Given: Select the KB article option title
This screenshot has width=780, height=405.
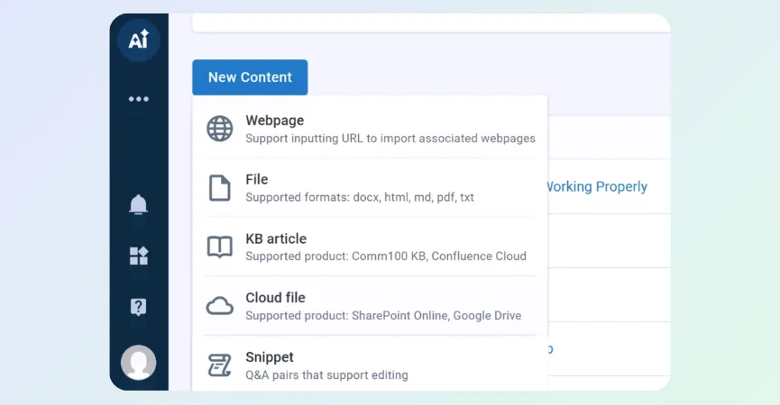Looking at the screenshot, I should 275,238.
